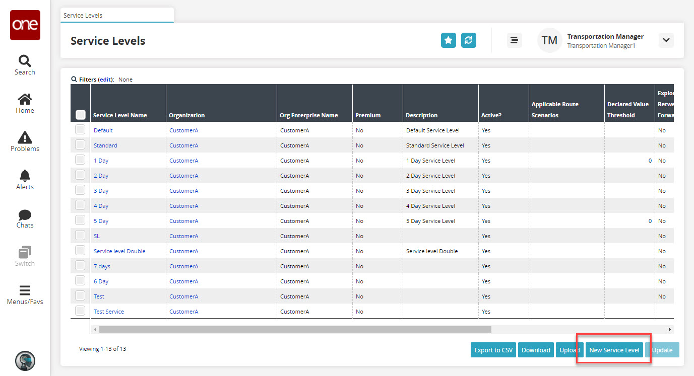Select the checkbox for 3 Day row

(80, 190)
